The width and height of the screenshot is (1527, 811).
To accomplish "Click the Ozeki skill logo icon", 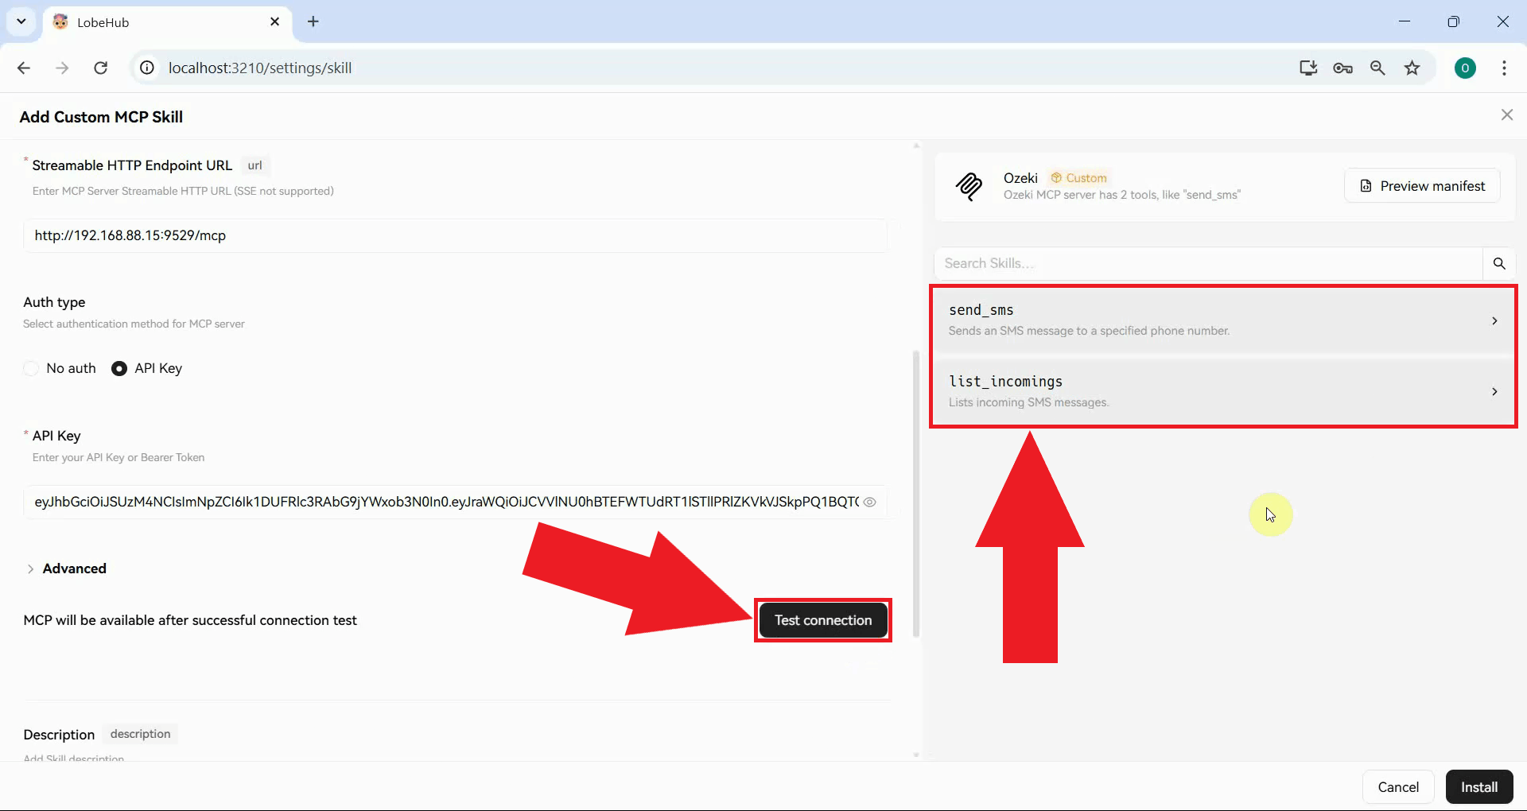I will (969, 187).
